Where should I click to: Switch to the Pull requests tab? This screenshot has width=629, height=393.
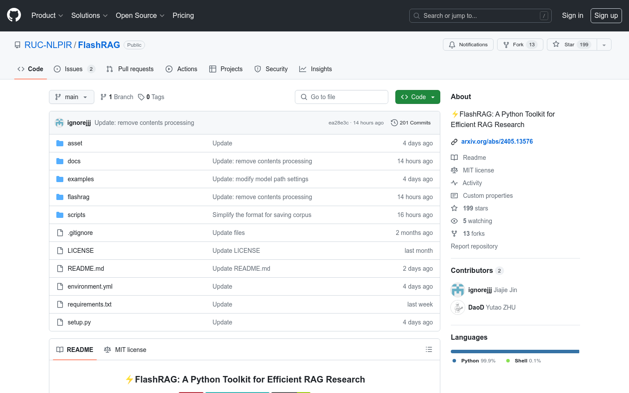point(130,69)
